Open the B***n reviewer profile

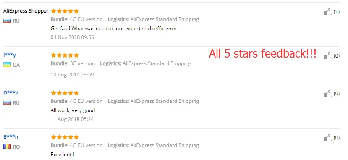[x=10, y=137]
